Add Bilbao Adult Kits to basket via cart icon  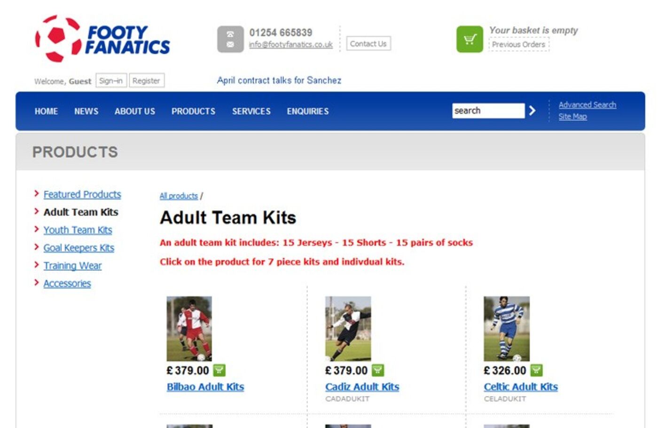click(218, 371)
